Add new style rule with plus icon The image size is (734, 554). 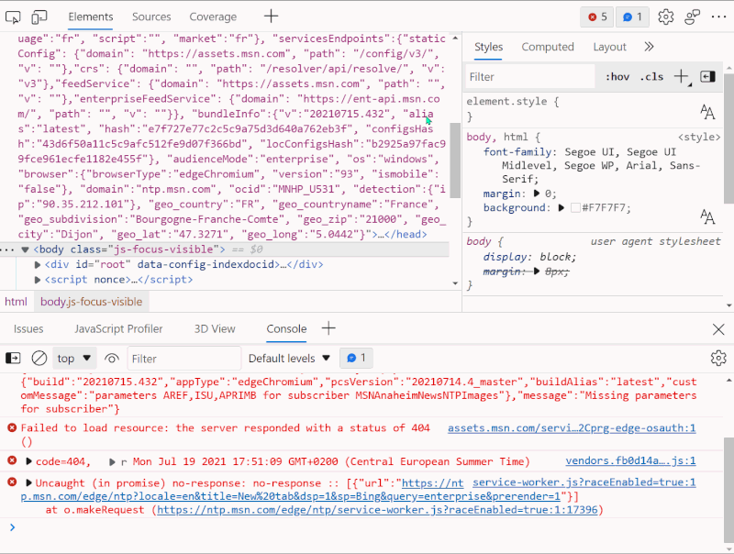pos(681,77)
